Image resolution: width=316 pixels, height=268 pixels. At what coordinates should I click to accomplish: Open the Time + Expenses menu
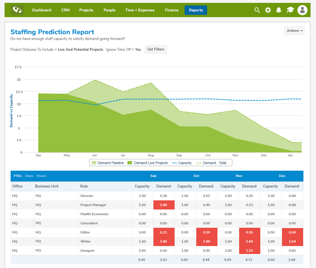pyautogui.click(x=140, y=10)
